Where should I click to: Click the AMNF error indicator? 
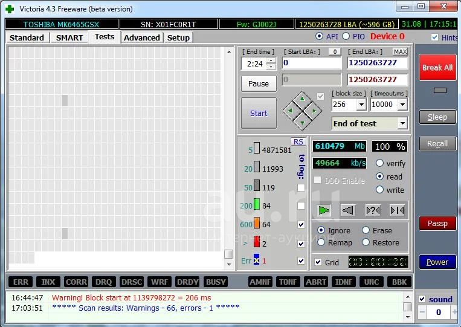(260, 282)
